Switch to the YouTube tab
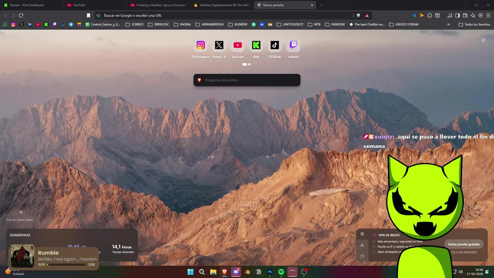This screenshot has height=278, width=494. pyautogui.click(x=95, y=5)
